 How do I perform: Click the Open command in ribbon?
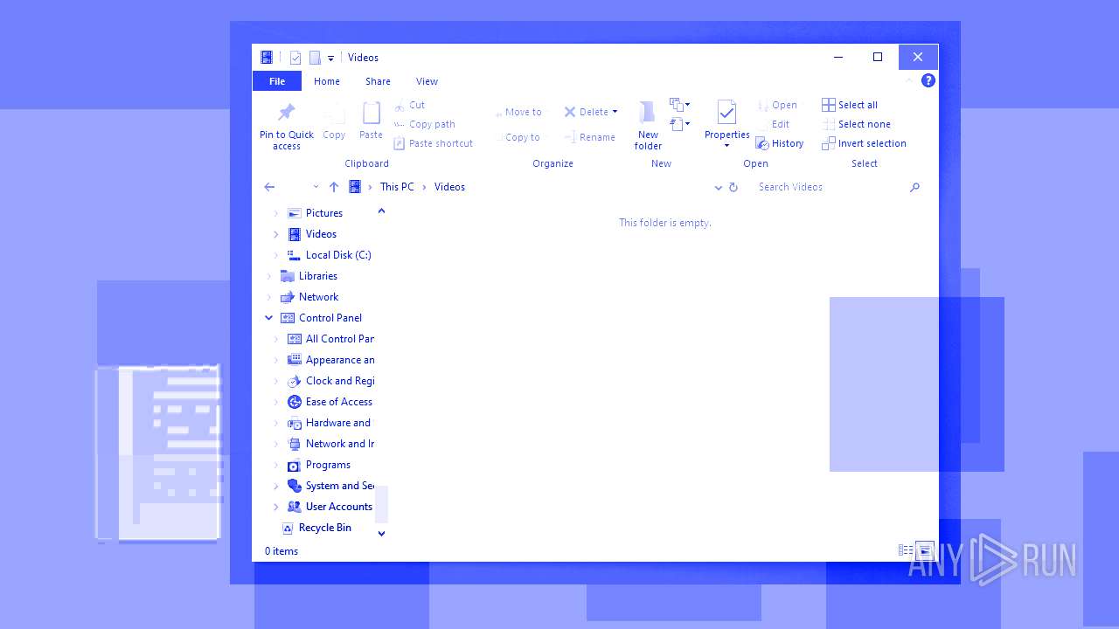click(776, 105)
